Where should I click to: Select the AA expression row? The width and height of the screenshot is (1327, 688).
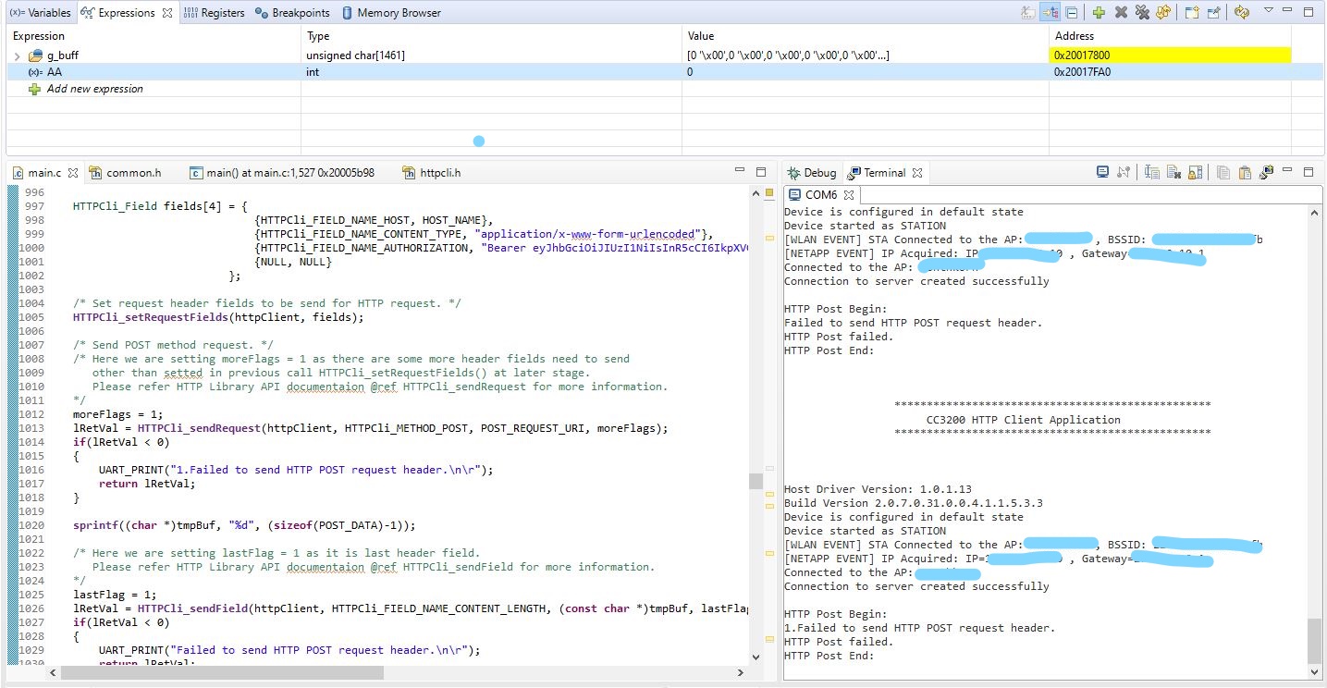click(664, 72)
